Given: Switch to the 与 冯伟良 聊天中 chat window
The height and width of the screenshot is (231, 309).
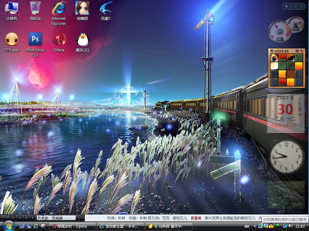Looking at the screenshot, I should pyautogui.click(x=169, y=226).
